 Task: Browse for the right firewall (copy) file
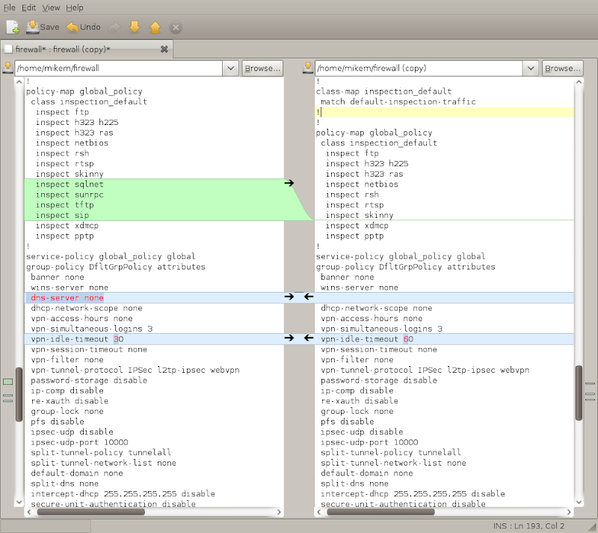tap(563, 68)
